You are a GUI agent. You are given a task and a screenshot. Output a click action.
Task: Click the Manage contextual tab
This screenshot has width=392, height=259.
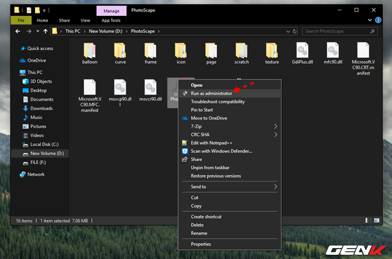click(111, 11)
